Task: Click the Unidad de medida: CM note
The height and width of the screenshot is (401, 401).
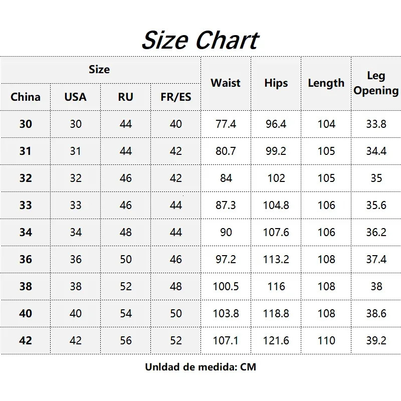Action: [200, 367]
